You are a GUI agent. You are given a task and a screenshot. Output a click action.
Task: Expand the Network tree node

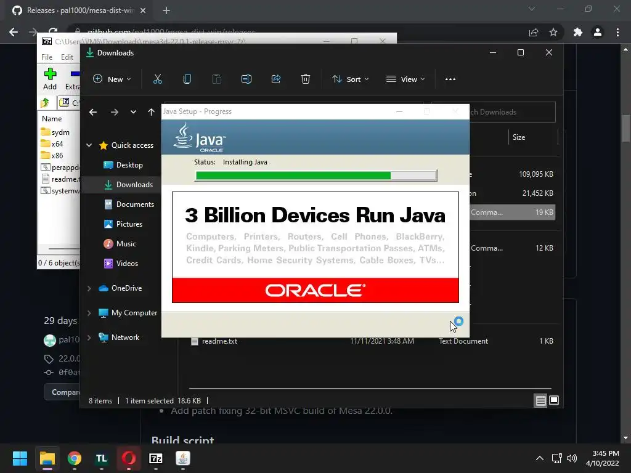89,338
